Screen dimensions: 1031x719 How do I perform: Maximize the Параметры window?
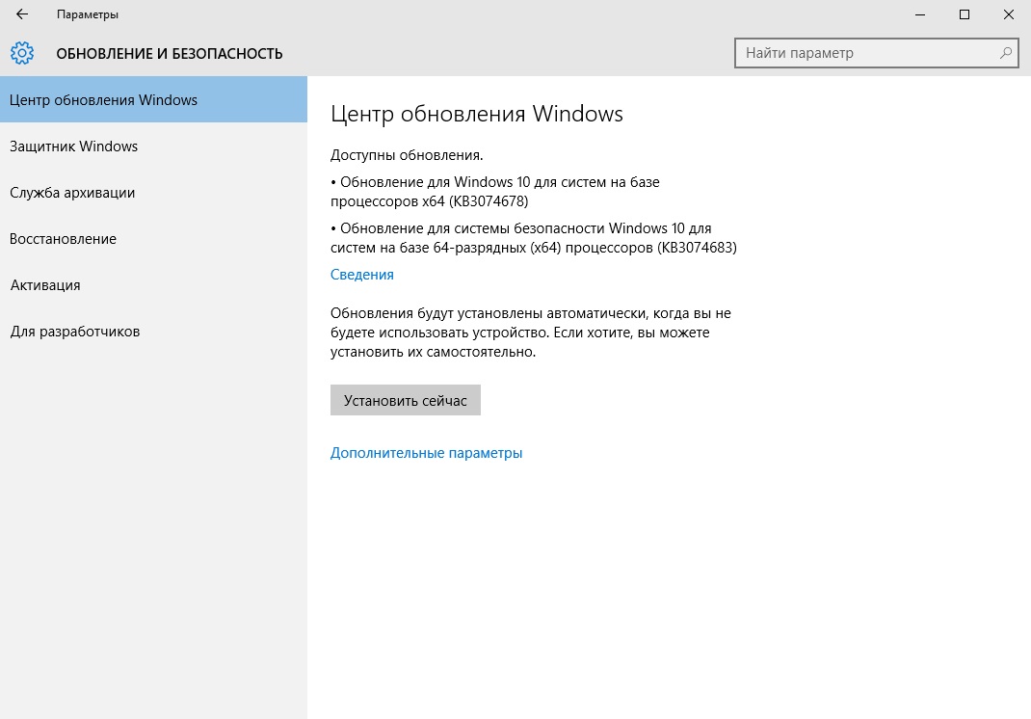click(964, 14)
